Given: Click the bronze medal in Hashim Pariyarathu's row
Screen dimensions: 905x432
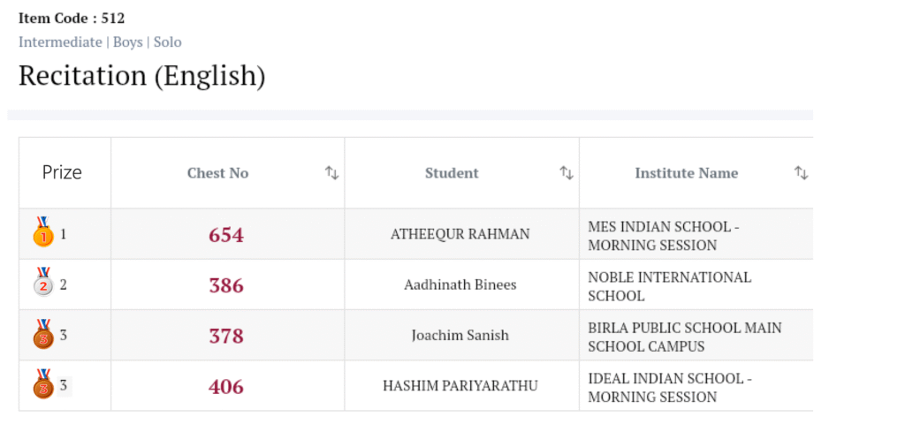Looking at the screenshot, I should [43, 385].
